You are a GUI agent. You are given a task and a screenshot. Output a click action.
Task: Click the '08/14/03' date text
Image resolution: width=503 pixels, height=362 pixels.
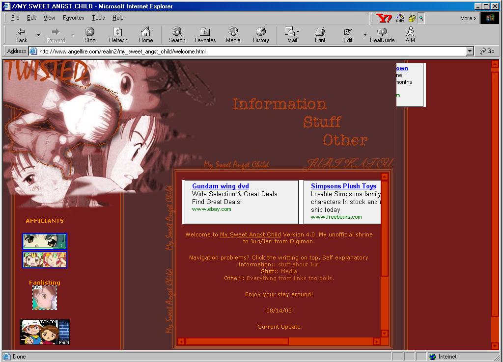coord(279,310)
